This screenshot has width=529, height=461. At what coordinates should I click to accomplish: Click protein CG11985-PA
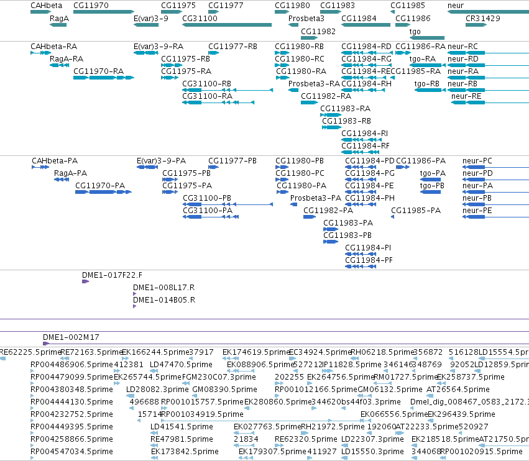tap(392, 217)
